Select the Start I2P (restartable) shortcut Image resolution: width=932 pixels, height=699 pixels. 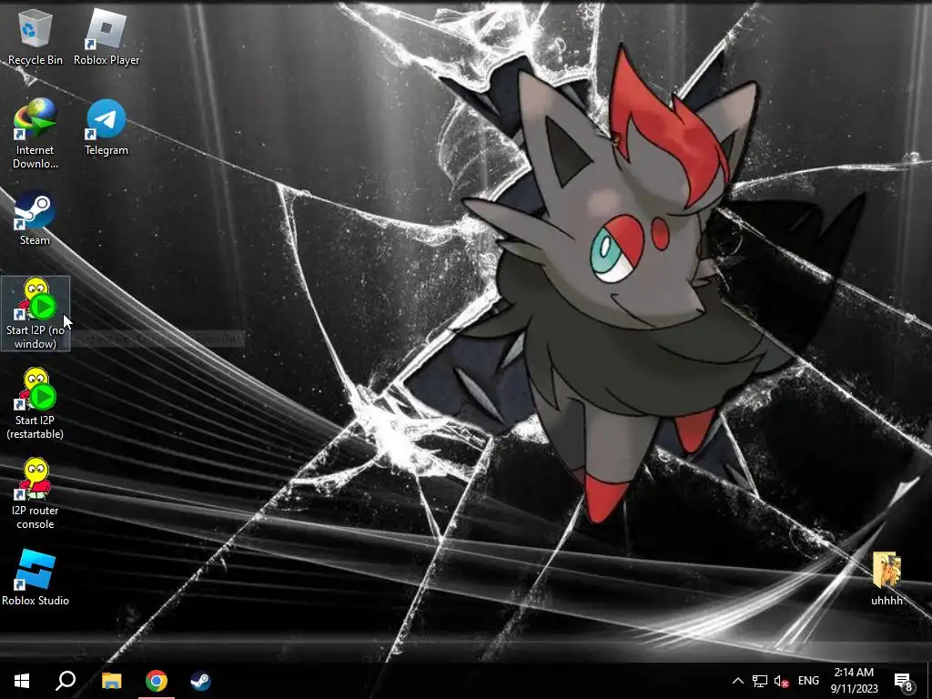pyautogui.click(x=35, y=403)
